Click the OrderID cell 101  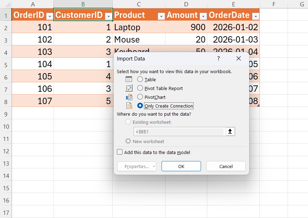click(x=33, y=27)
